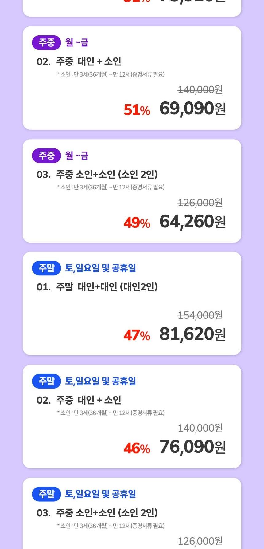Click the 81,620원 weekend price
The height and width of the screenshot is (549, 264).
pos(192,334)
